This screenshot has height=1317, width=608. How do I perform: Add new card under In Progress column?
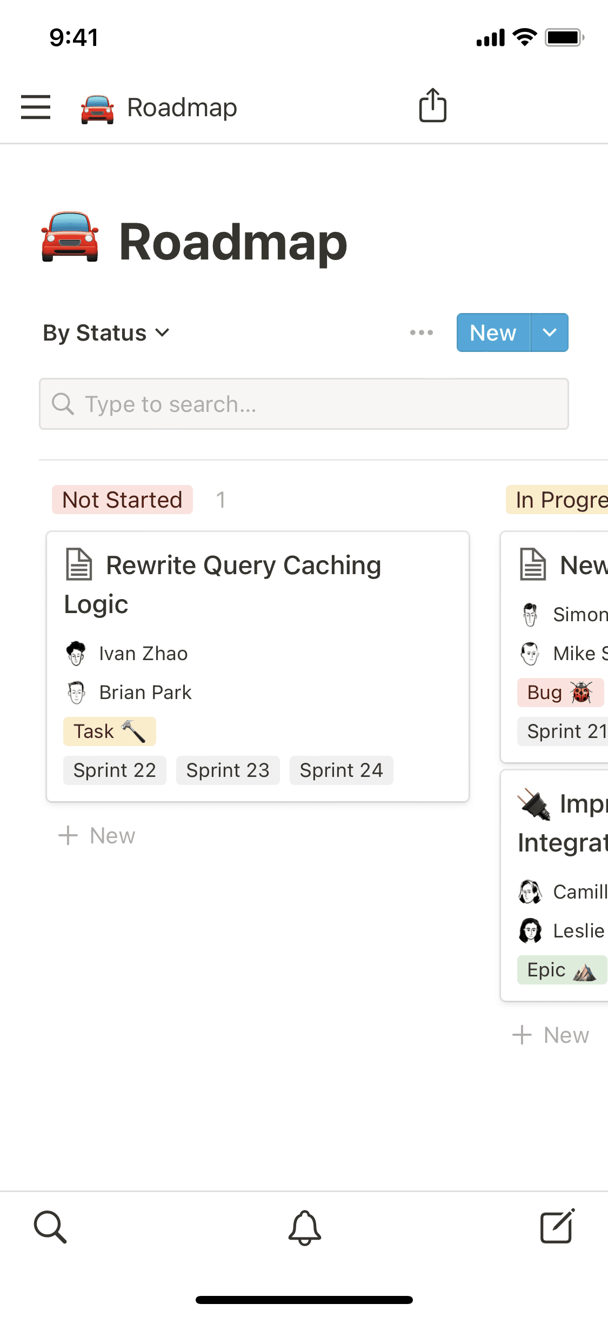tap(551, 1035)
